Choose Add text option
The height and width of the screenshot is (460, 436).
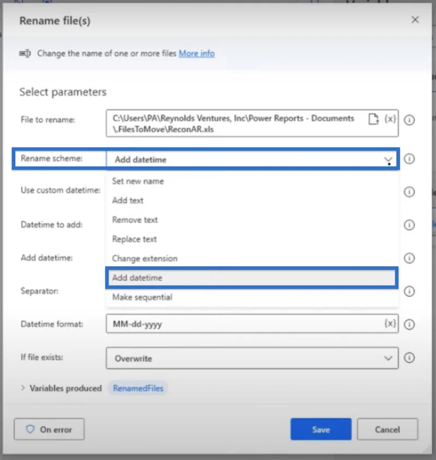[251, 200]
